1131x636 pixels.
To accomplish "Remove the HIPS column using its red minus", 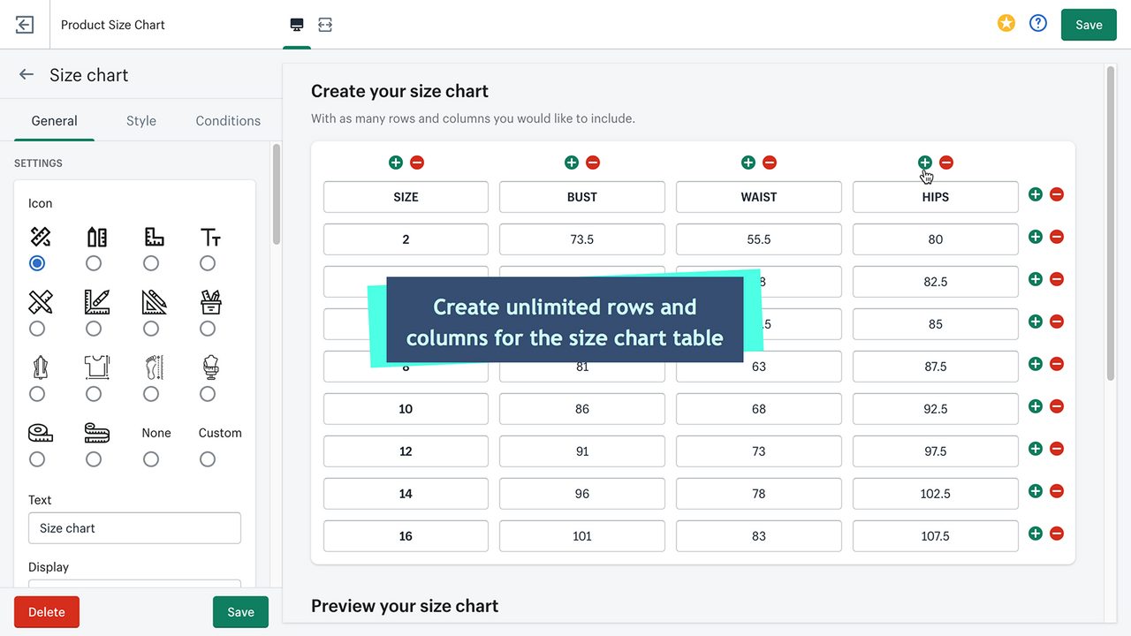I will (946, 163).
